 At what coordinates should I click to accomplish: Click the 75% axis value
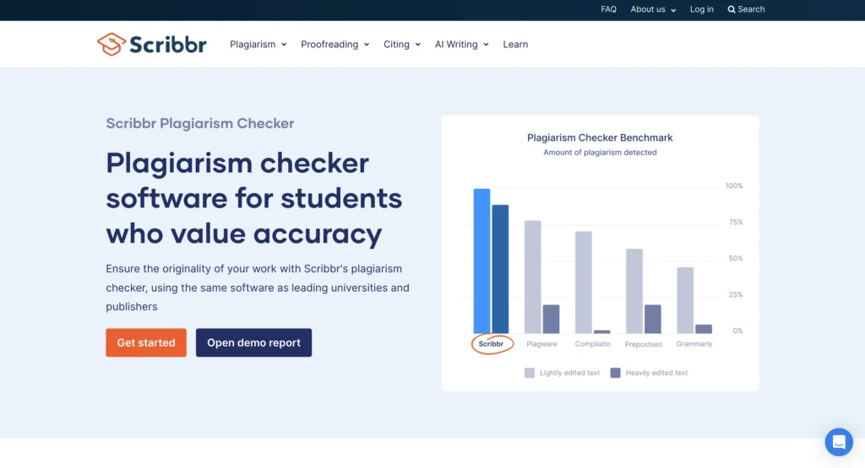point(736,223)
